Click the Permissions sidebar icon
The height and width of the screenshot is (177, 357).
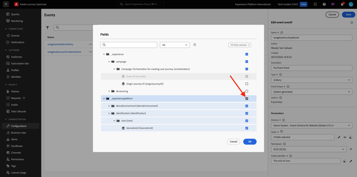pos(8,159)
